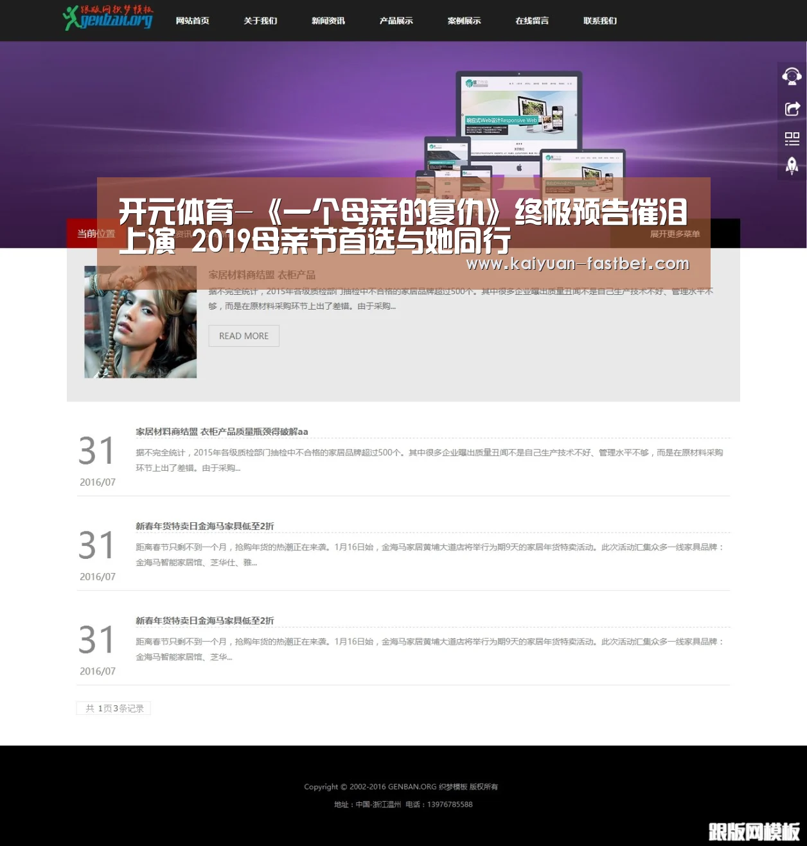This screenshot has height=846, width=807.
Task: Open first 新春年货特卖日金海马家具低至2折 article
Action: 204,526
